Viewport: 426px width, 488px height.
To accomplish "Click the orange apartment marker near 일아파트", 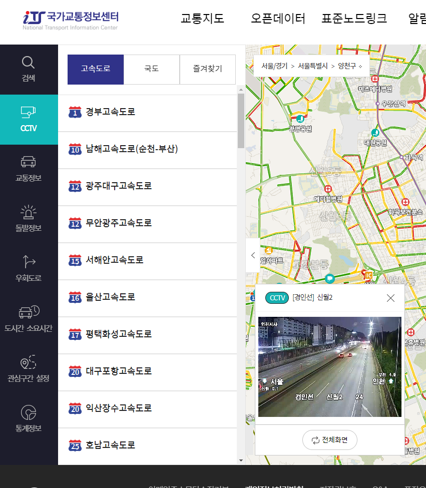I will (x=268, y=250).
